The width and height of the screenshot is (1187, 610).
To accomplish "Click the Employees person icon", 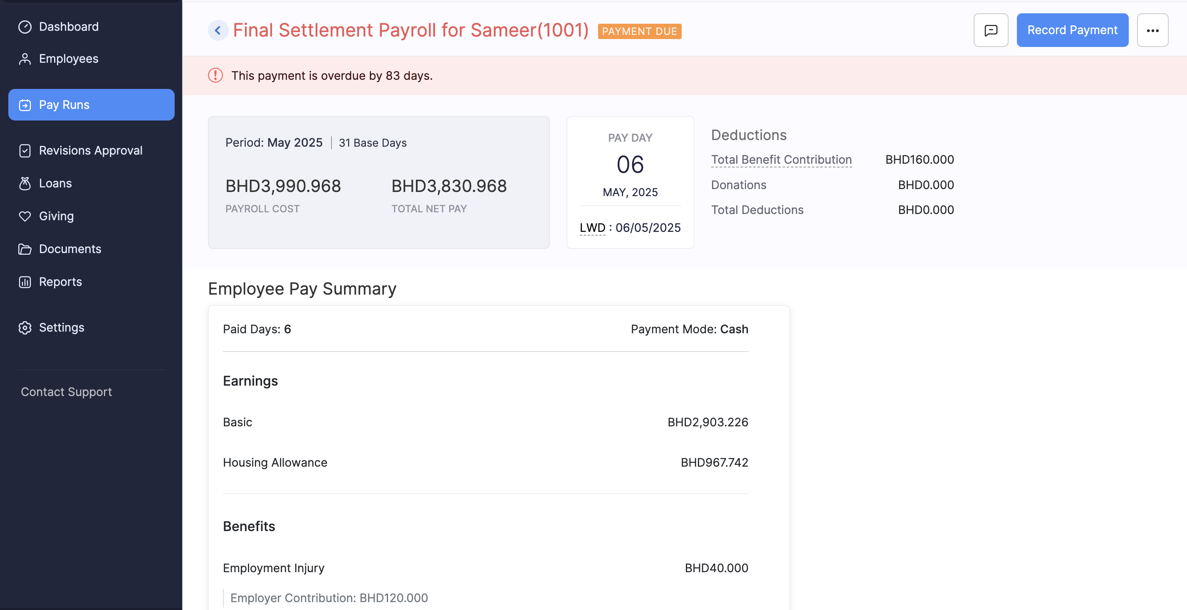I will tap(25, 59).
